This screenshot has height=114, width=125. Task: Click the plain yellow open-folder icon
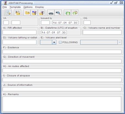tap(27, 13)
